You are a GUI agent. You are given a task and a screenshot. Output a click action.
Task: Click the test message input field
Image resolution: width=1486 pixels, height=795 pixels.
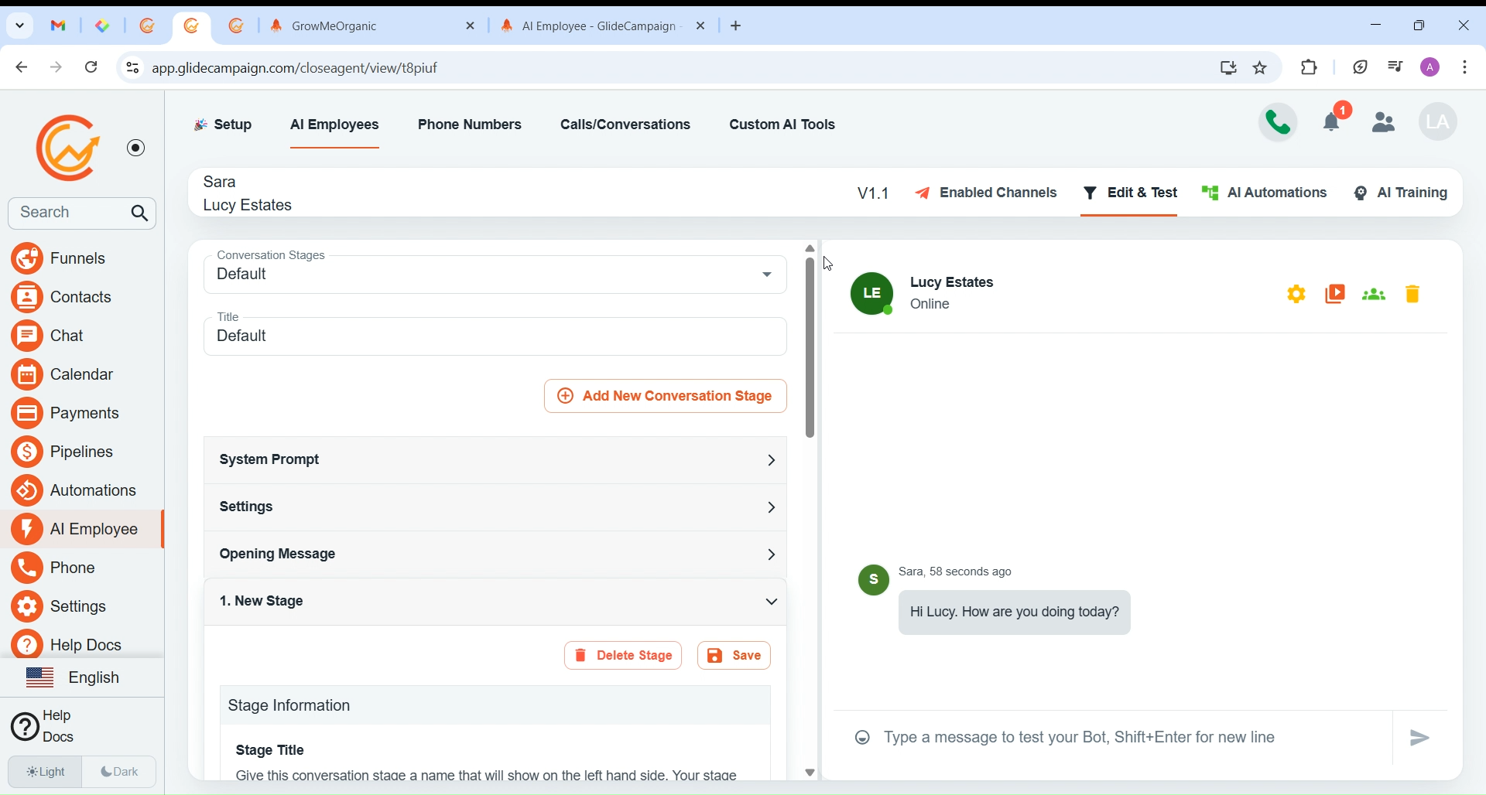(1130, 739)
